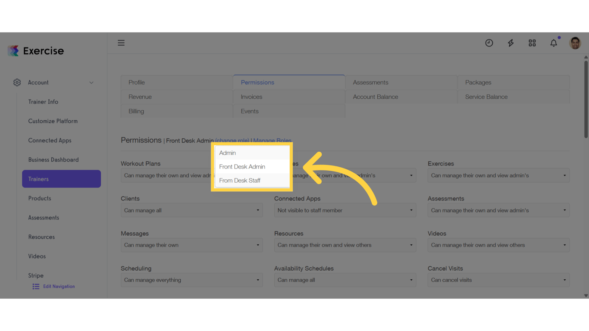
Task: Open Customize Platform in sidebar
Action: 53,121
